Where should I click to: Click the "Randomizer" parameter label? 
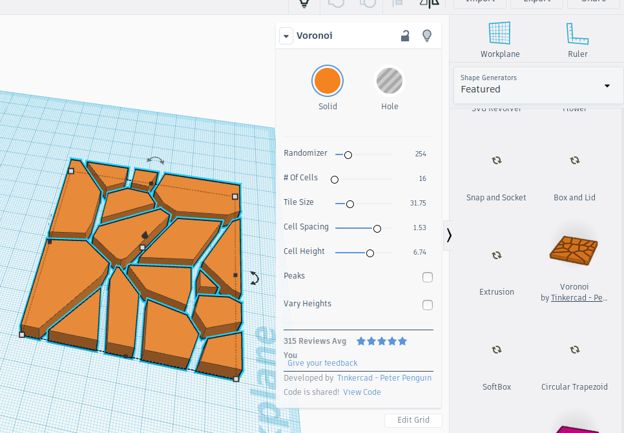click(x=306, y=153)
